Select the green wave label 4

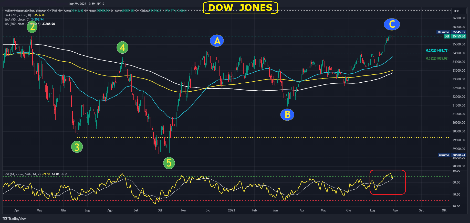pyautogui.click(x=122, y=48)
